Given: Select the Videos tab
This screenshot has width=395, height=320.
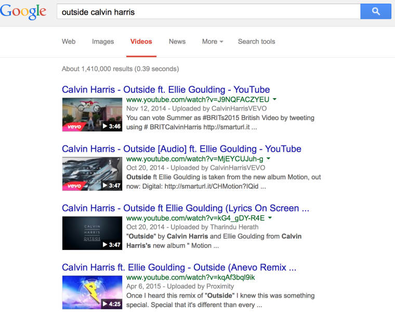Looking at the screenshot, I should (141, 42).
